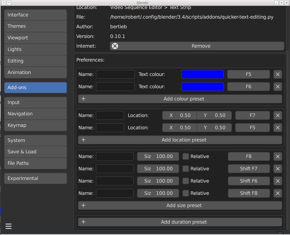Click Add duration preset button
This screenshot has width=290, height=235.
pos(180,222)
